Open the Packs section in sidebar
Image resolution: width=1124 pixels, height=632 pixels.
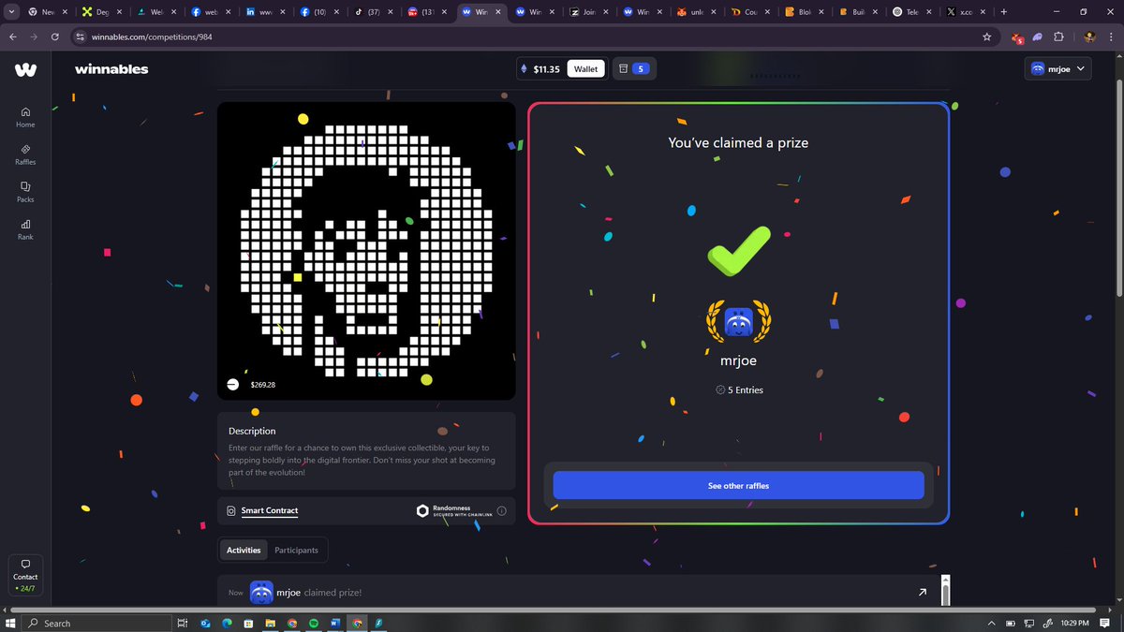25,192
